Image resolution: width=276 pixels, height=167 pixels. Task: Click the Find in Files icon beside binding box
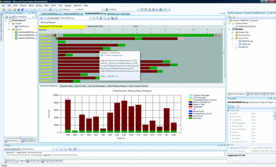(106, 10)
